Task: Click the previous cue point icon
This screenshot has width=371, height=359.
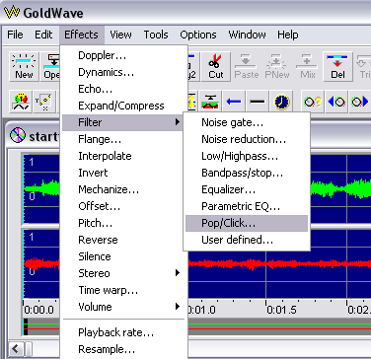Action: pyautogui.click(x=335, y=102)
